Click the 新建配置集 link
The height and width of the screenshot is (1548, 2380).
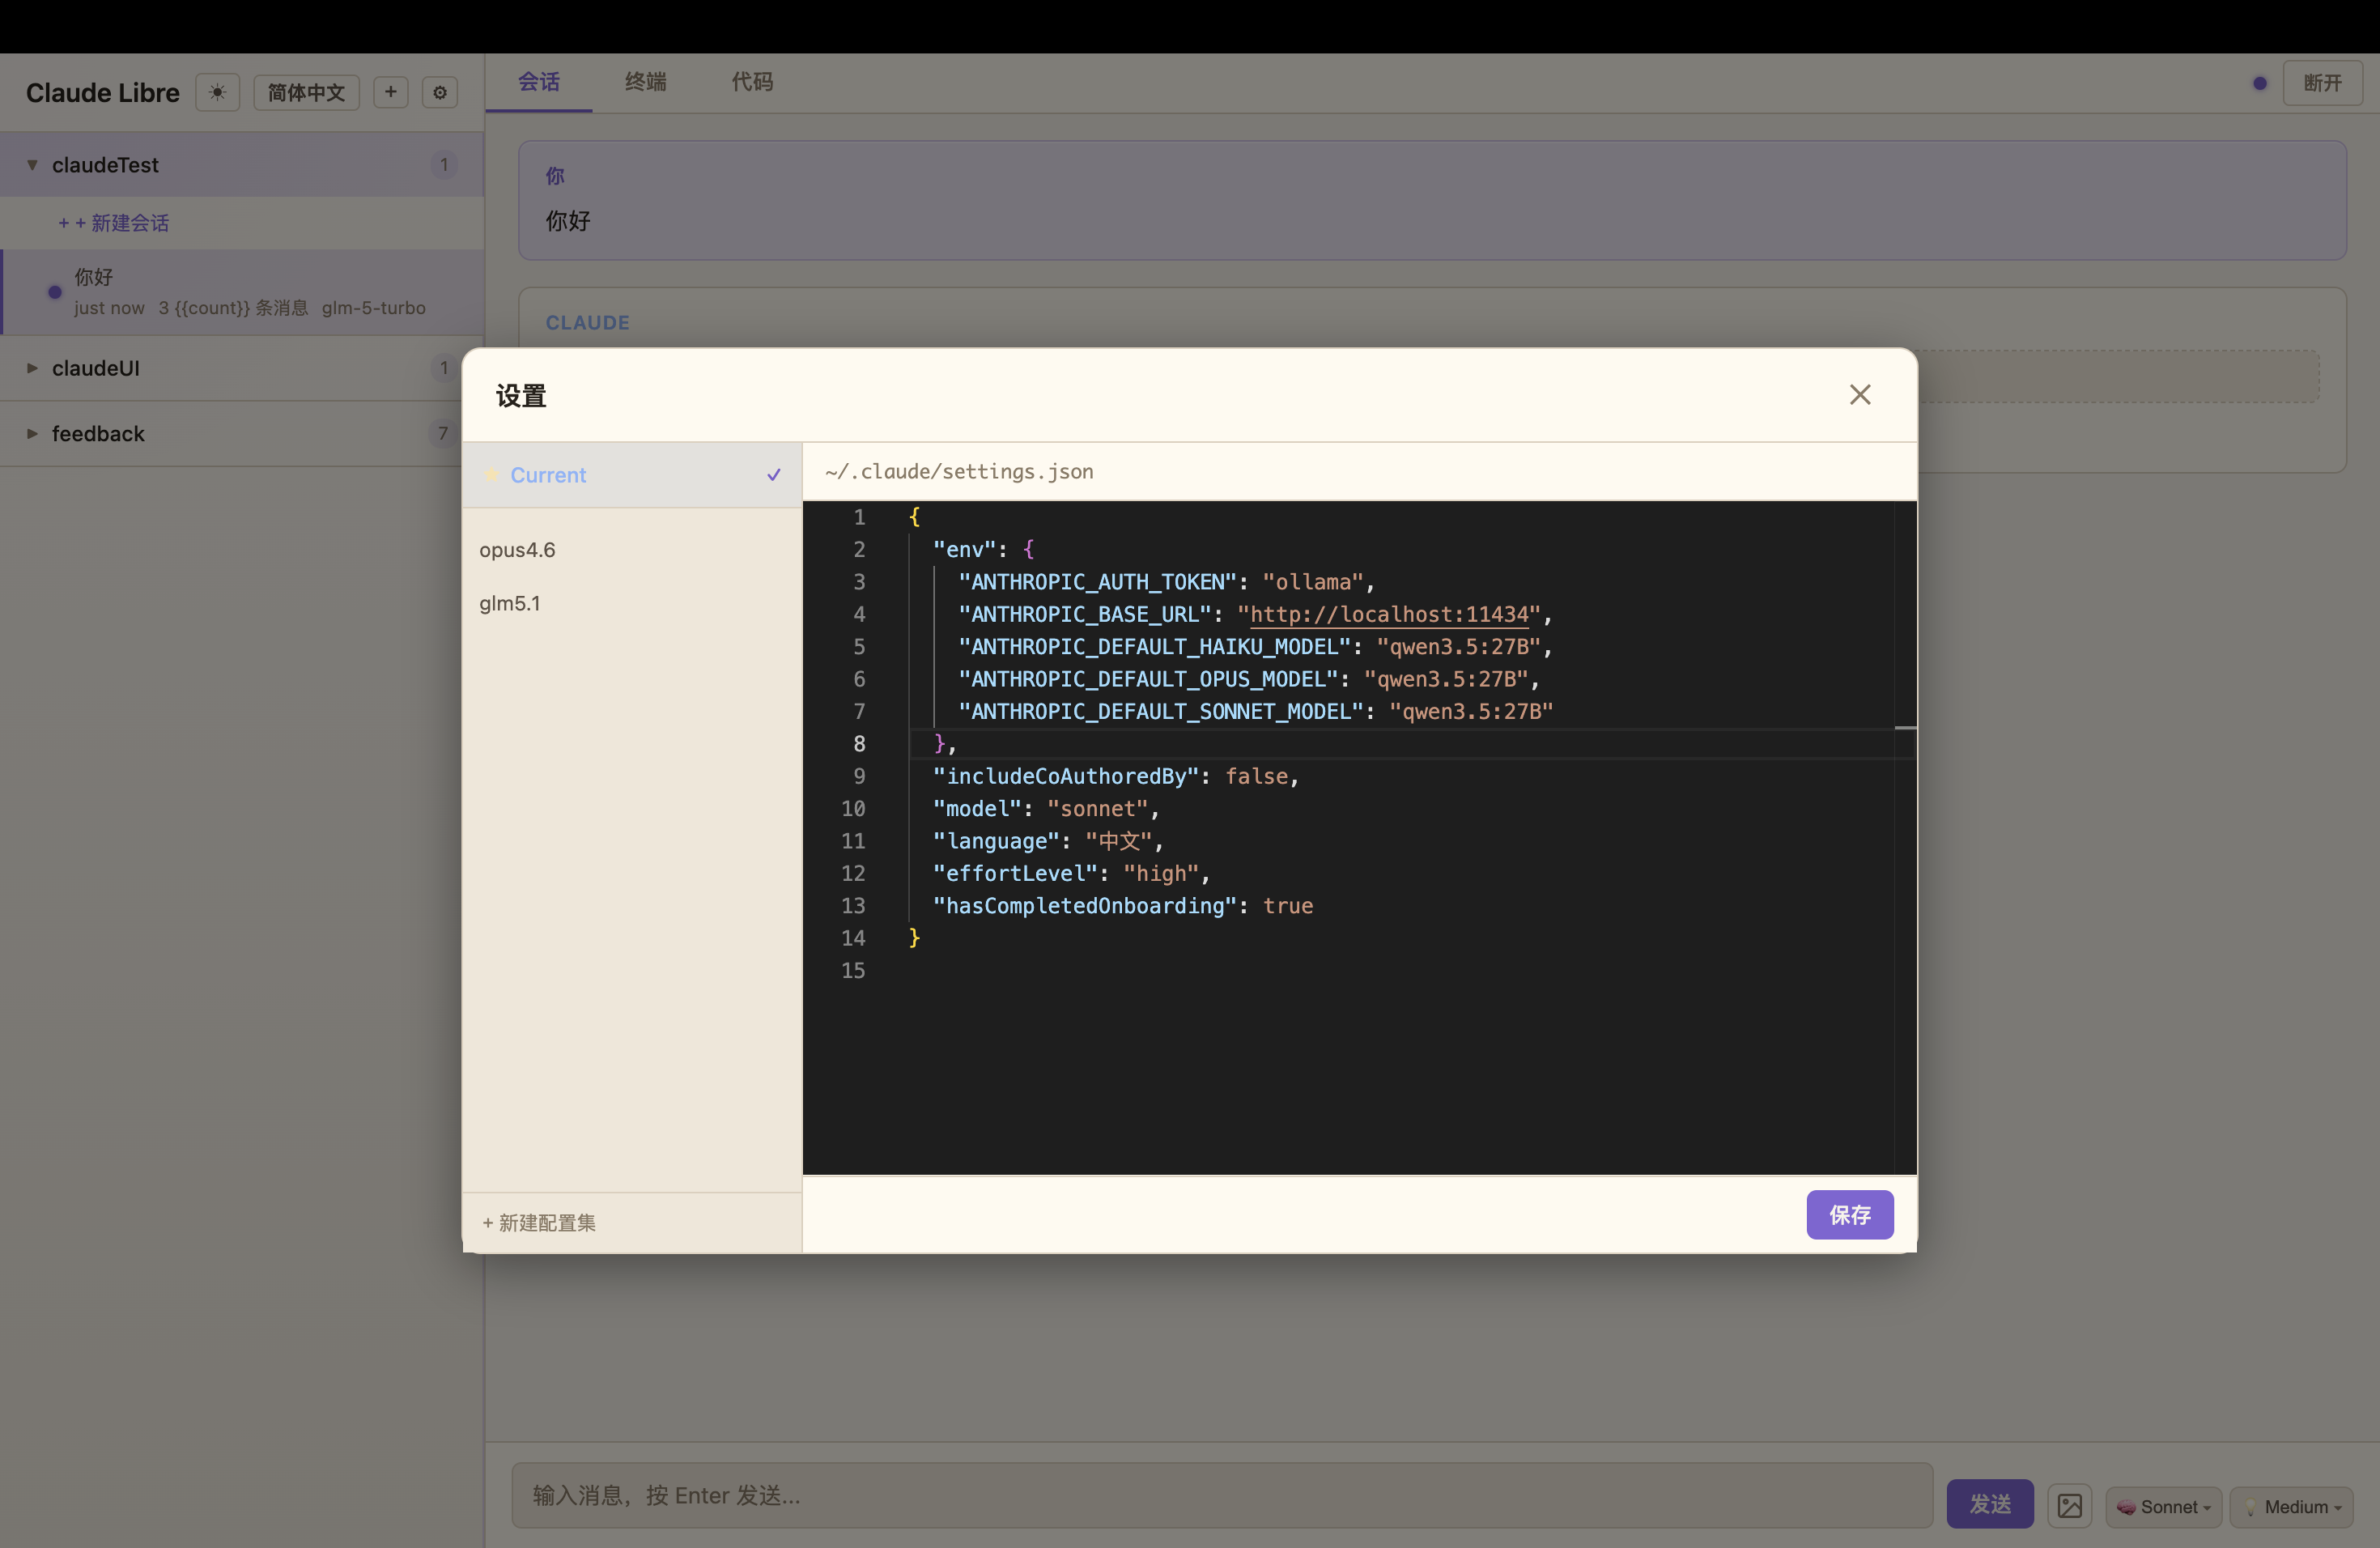539,1222
